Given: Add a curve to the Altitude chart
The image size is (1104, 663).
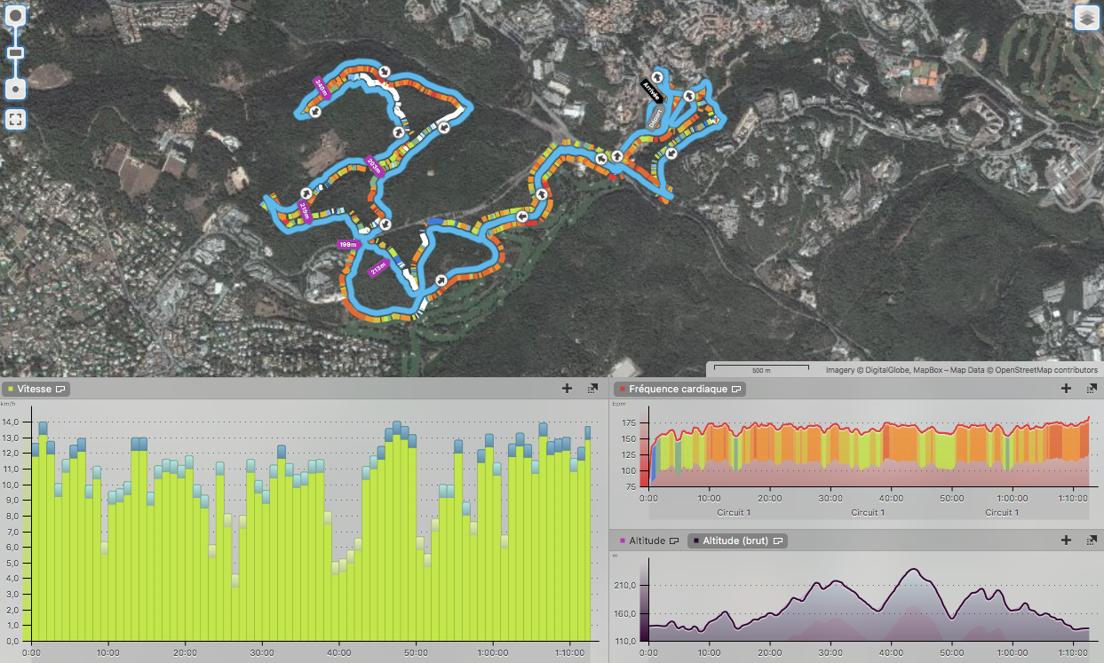Looking at the screenshot, I should 1066,540.
